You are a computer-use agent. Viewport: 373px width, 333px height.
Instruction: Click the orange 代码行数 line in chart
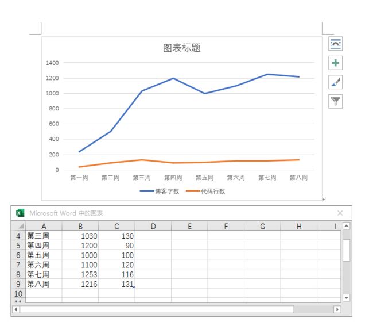click(x=173, y=163)
